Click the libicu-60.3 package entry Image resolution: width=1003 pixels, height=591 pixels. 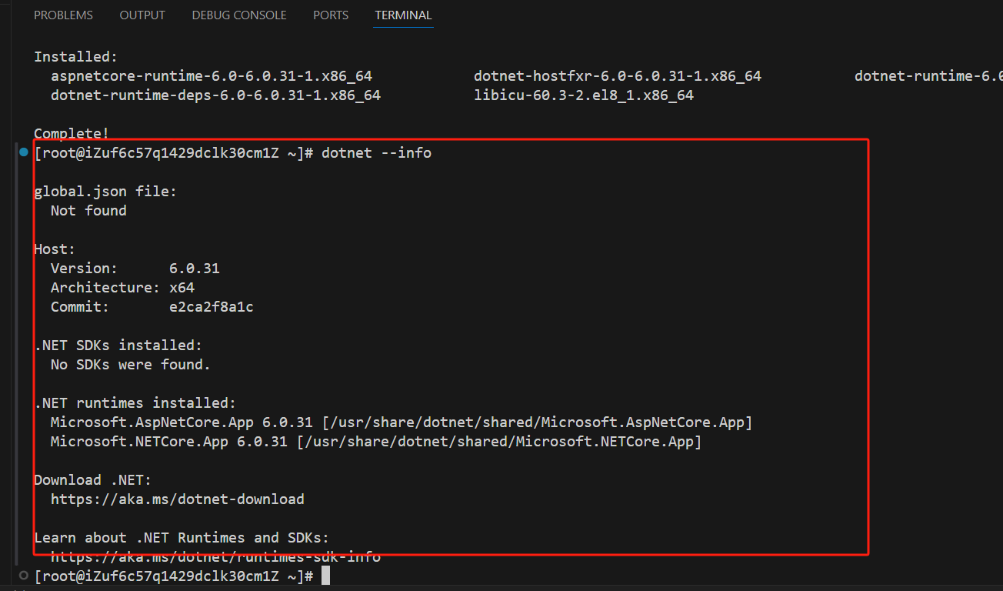582,95
